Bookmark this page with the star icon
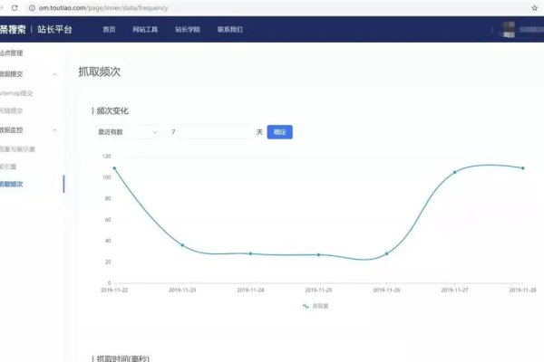 click(x=534, y=7)
